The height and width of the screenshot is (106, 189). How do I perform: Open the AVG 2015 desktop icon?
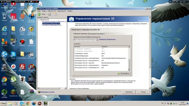[x=4, y=42]
